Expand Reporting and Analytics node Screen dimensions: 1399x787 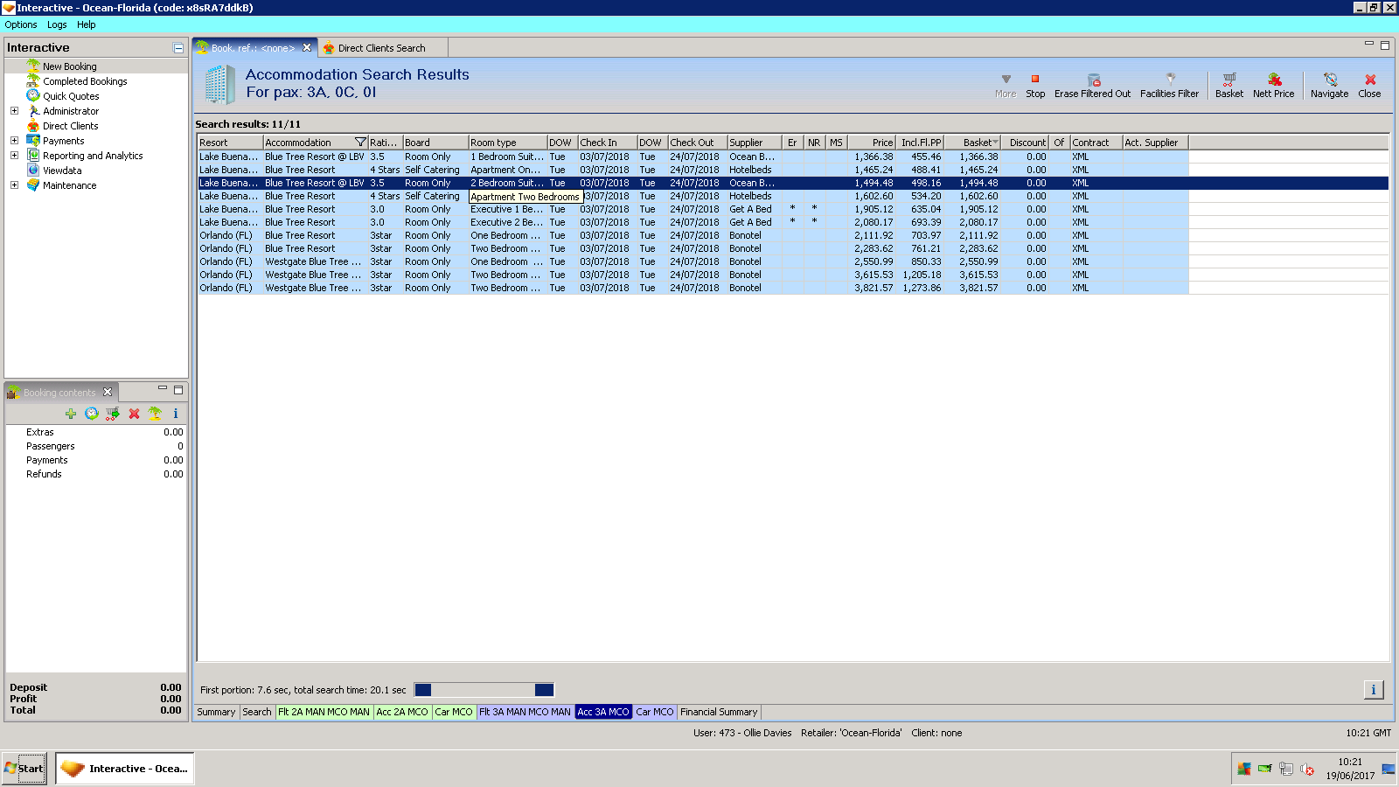[14, 156]
